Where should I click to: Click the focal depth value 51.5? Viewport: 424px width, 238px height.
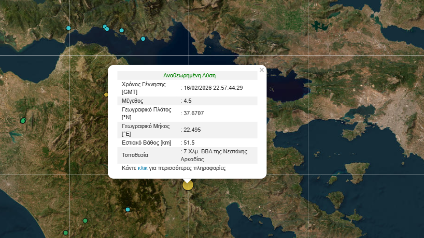coord(189,142)
